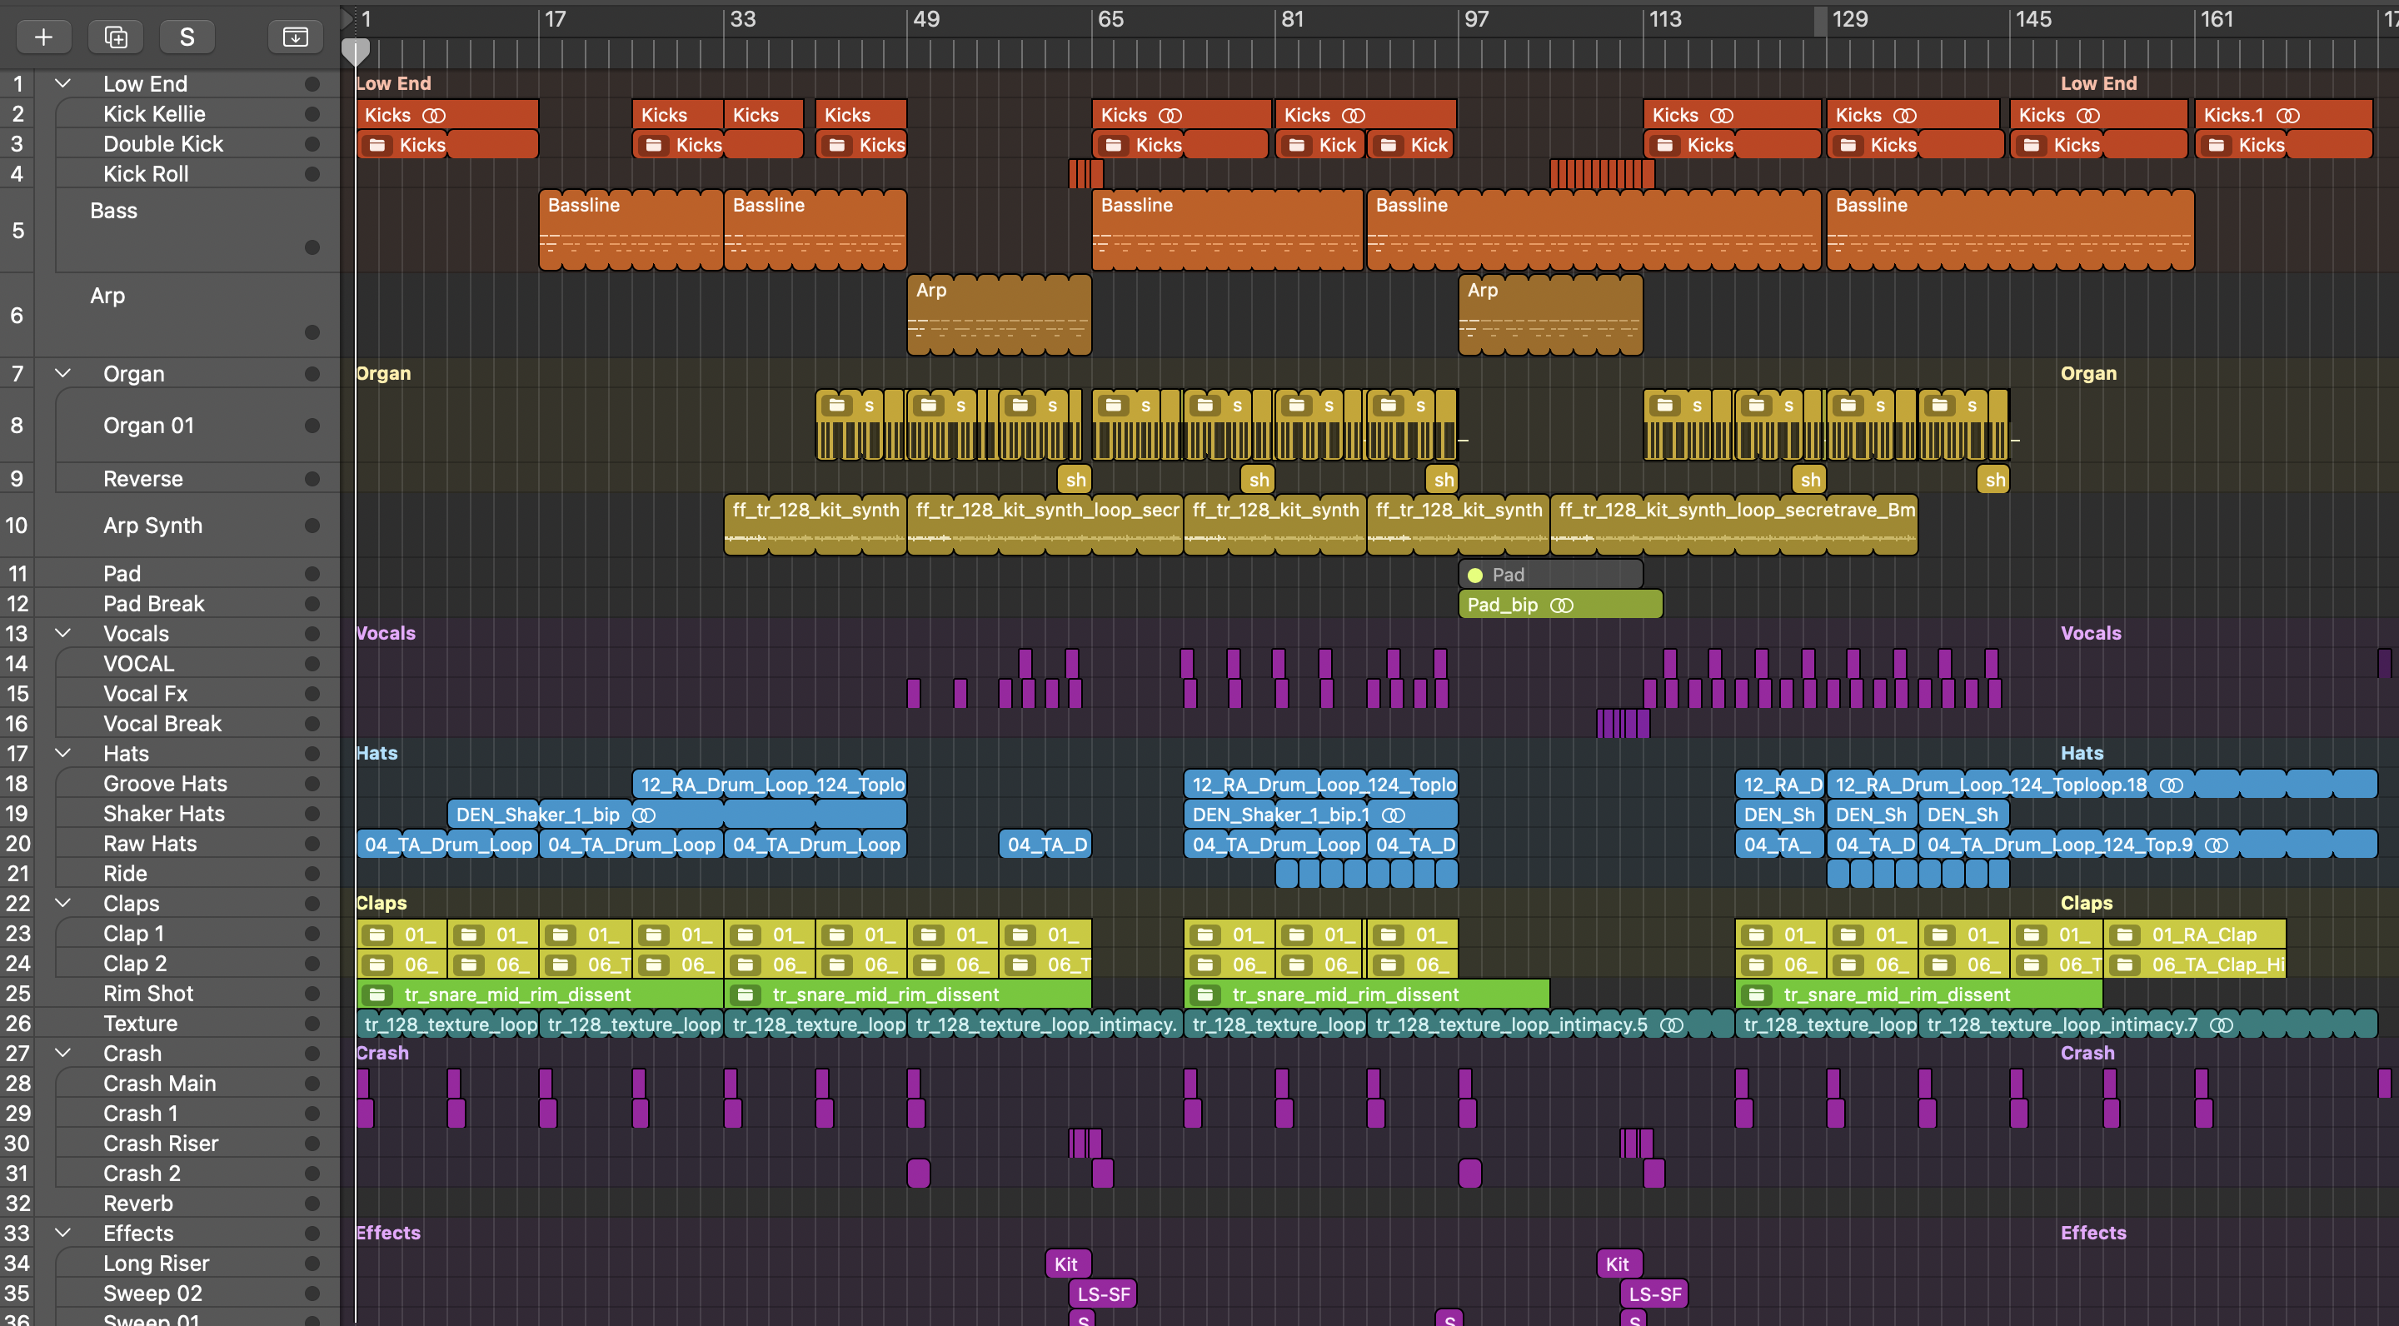This screenshot has height=1326, width=2399.
Task: Click the track import icon in the header
Action: (x=295, y=37)
